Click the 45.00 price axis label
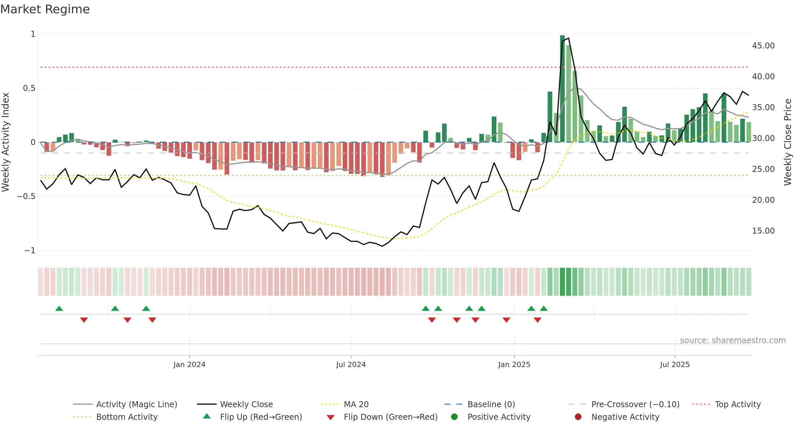The height and width of the screenshot is (448, 797). coord(763,46)
